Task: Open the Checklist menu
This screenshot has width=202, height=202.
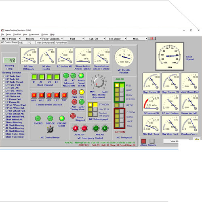Action: click(17, 34)
